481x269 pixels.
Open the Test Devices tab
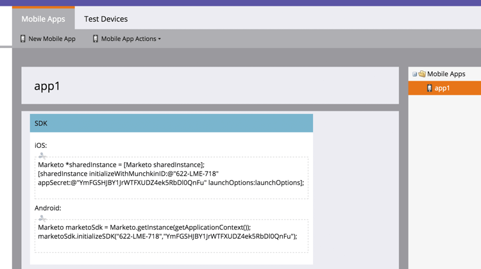[106, 19]
